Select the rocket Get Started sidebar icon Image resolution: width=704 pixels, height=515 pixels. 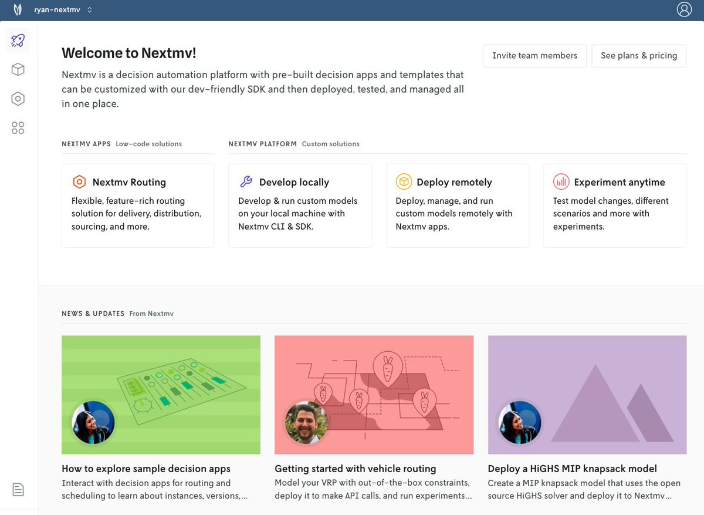(18, 41)
